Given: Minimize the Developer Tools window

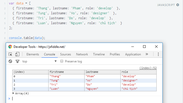Looking at the screenshot, I should pos(133,47).
